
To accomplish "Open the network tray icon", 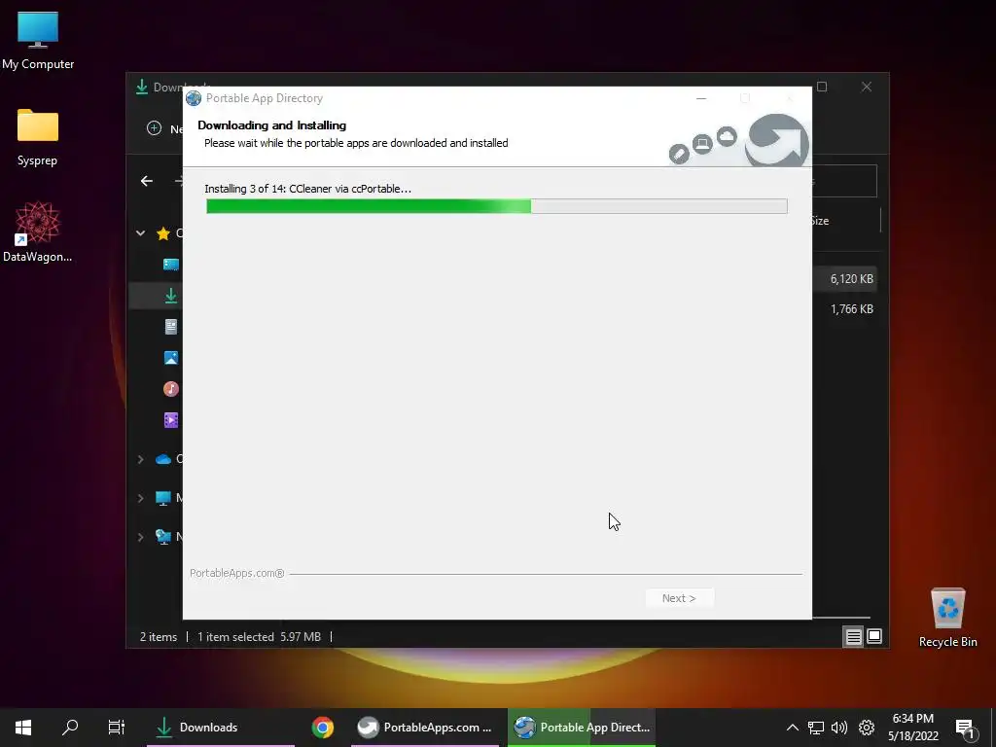I will pos(816,728).
